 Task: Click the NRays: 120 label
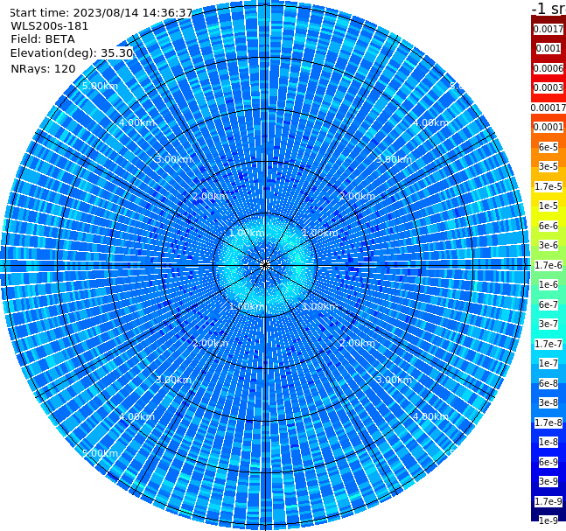pyautogui.click(x=43, y=69)
